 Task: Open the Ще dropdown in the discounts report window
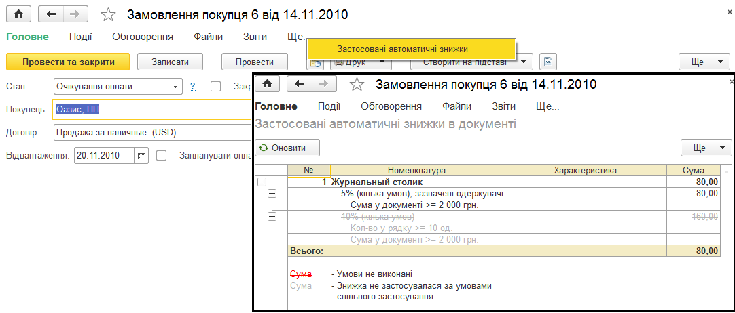click(x=706, y=148)
